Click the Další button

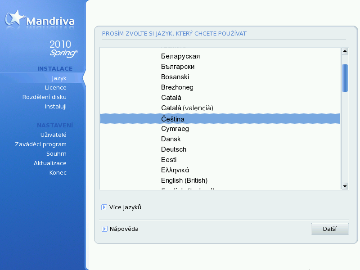[x=330, y=229]
